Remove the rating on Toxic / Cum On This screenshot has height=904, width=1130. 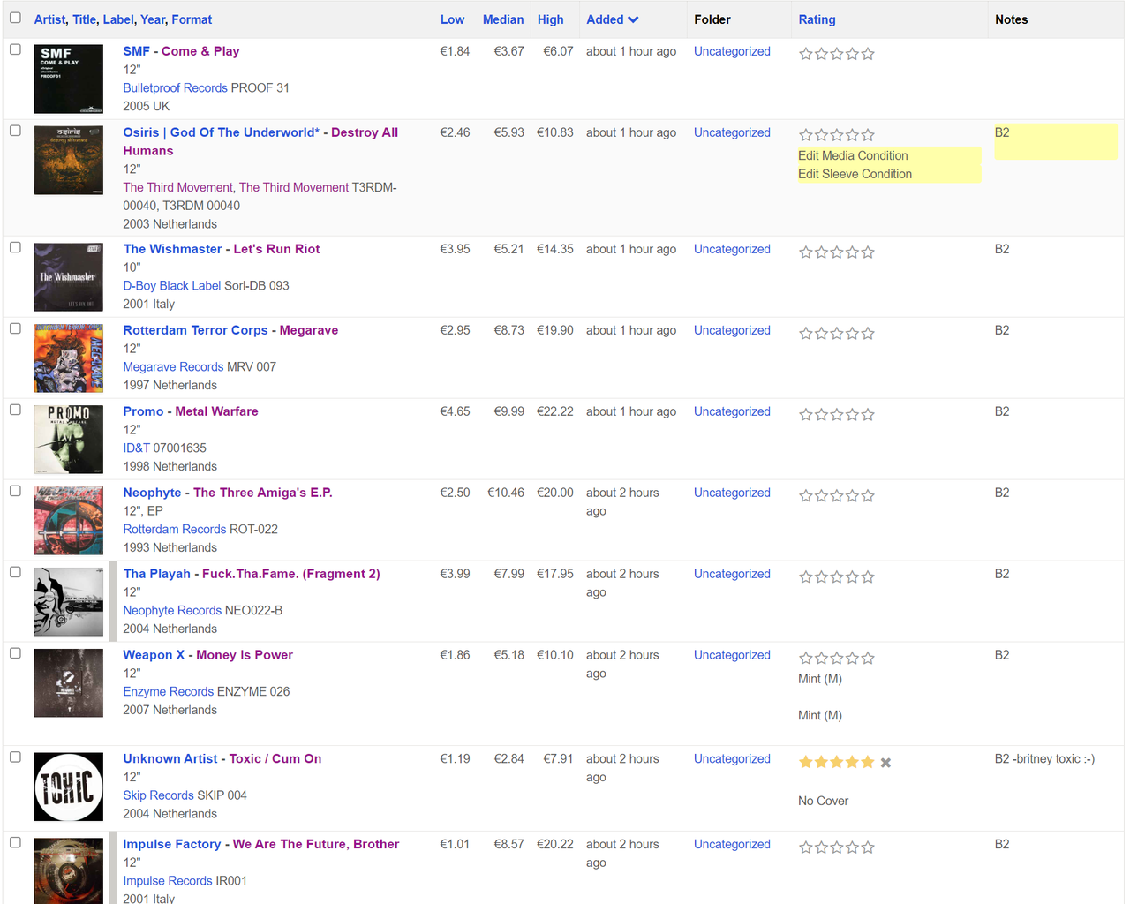(x=885, y=763)
